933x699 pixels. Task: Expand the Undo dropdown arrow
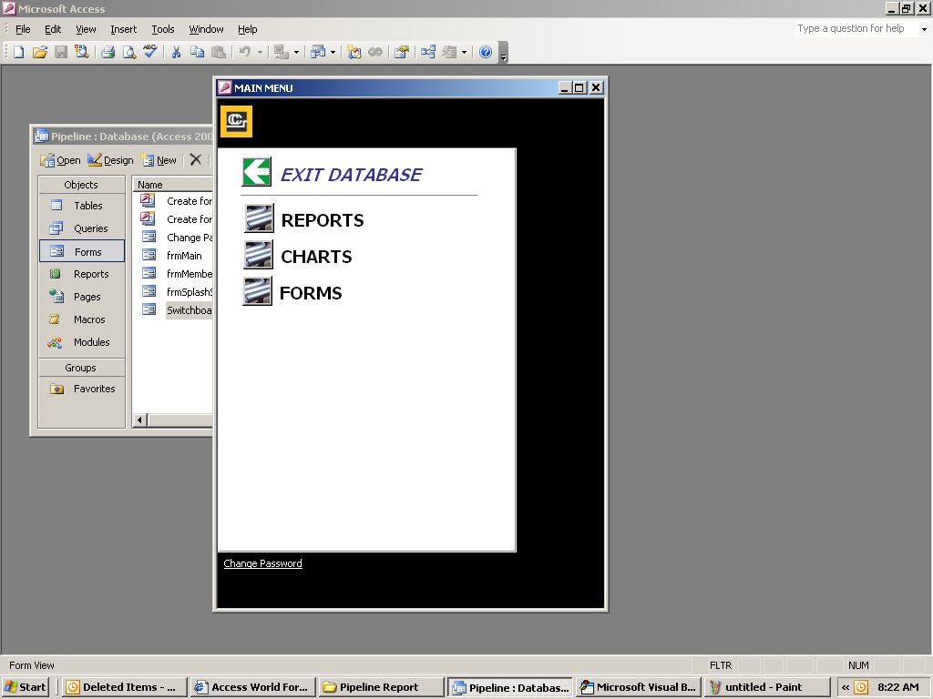coord(260,52)
